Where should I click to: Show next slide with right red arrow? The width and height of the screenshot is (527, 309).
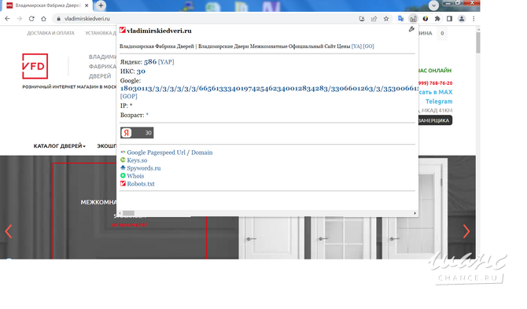pyautogui.click(x=466, y=231)
